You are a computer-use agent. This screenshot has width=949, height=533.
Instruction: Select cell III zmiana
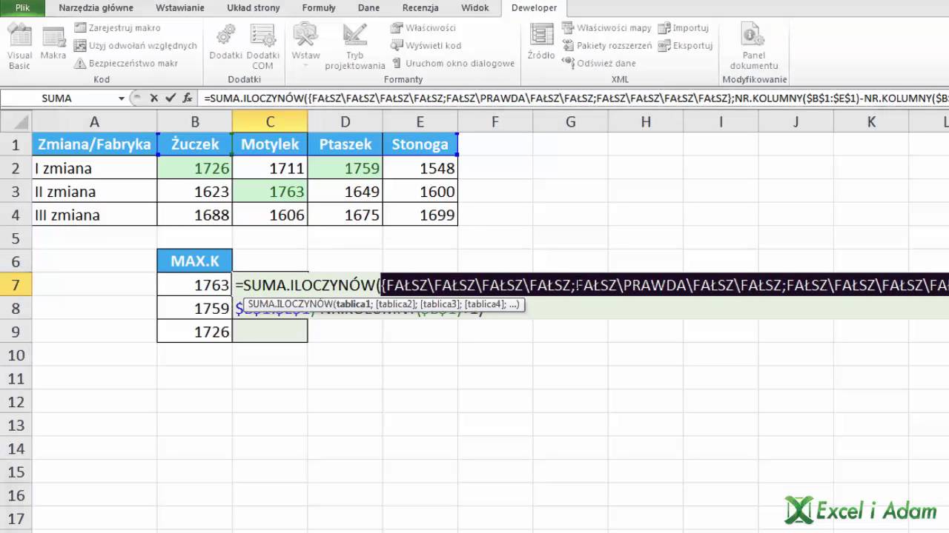tap(94, 215)
